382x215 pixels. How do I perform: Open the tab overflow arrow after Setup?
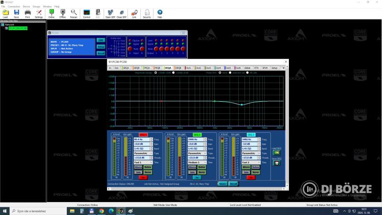[283, 68]
